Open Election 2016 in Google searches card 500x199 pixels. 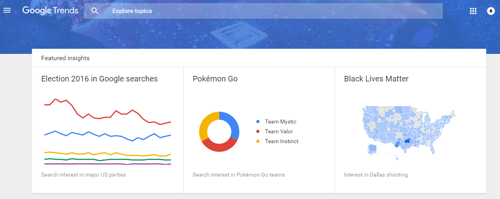click(x=99, y=79)
